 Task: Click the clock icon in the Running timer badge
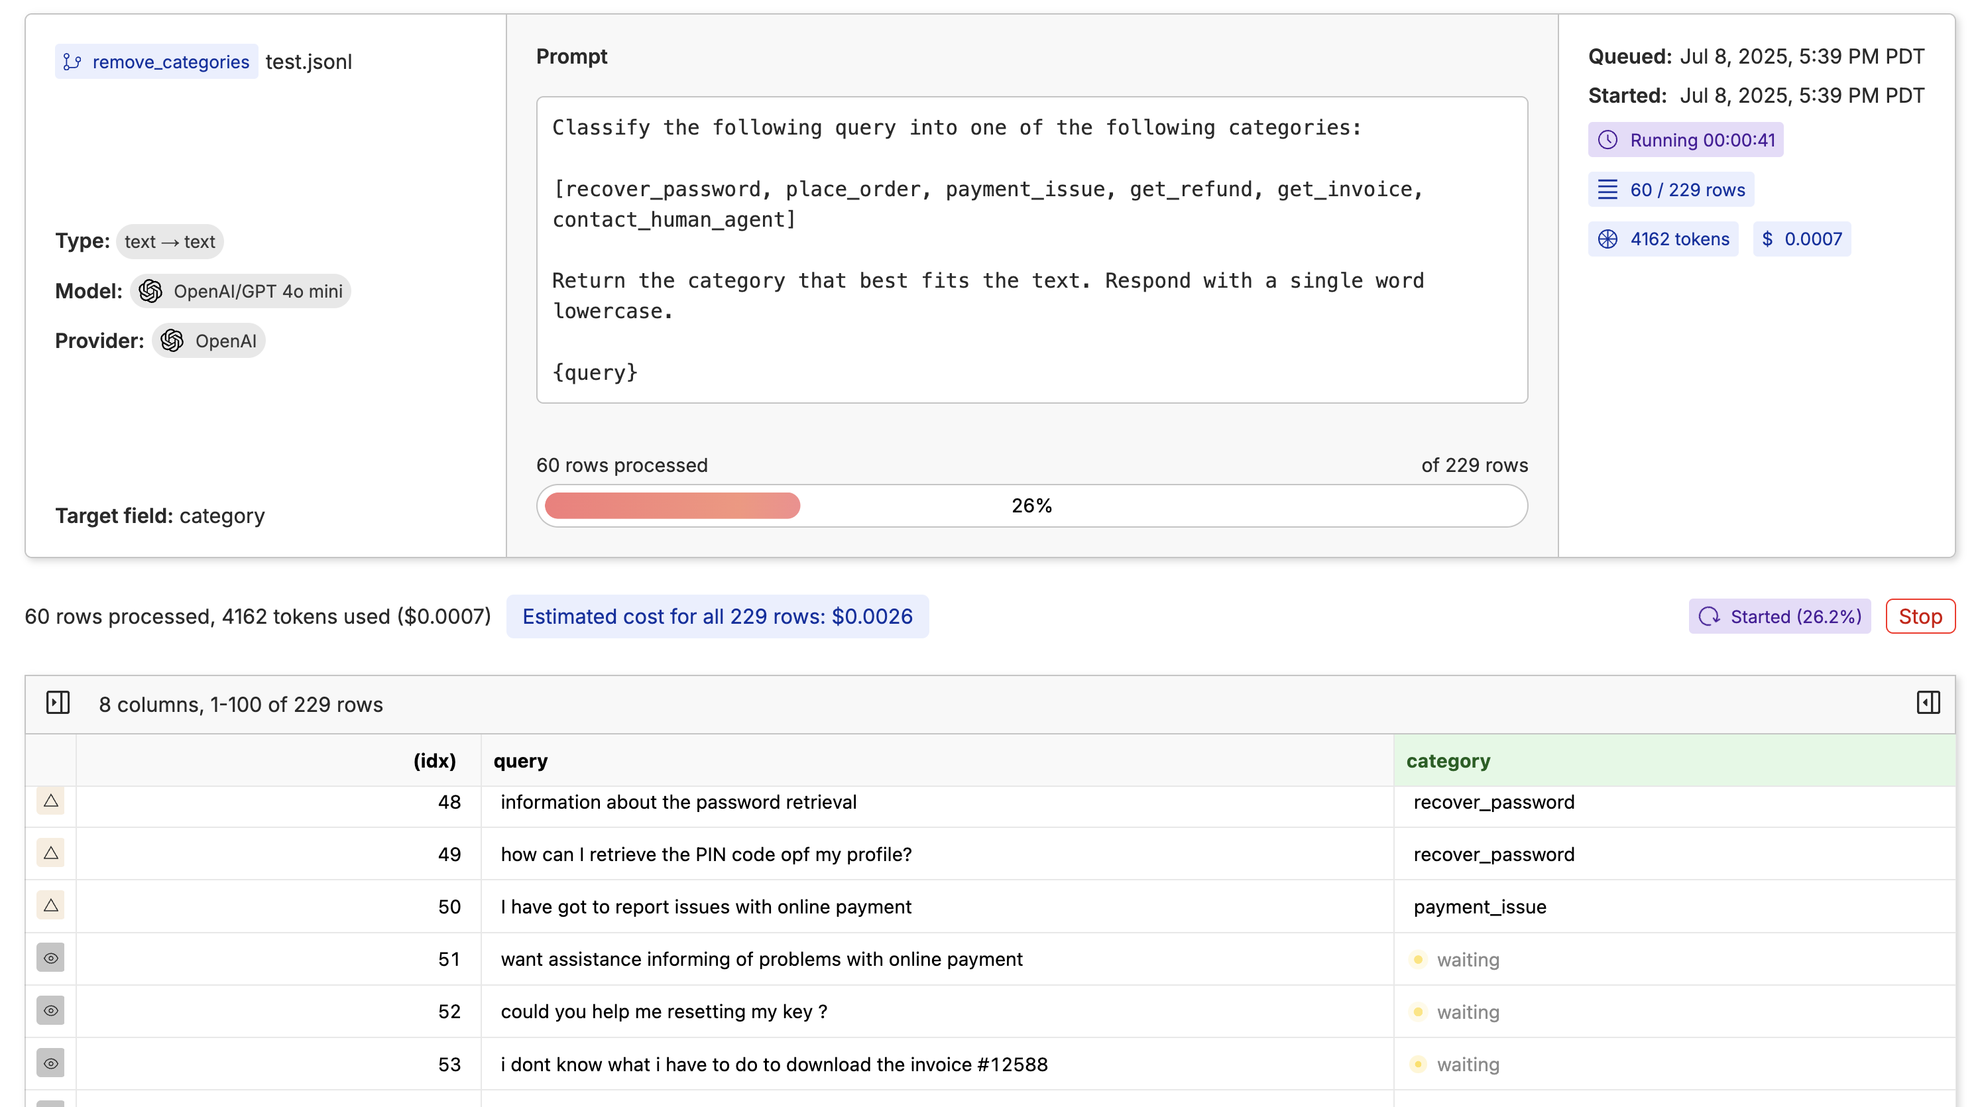1607,140
